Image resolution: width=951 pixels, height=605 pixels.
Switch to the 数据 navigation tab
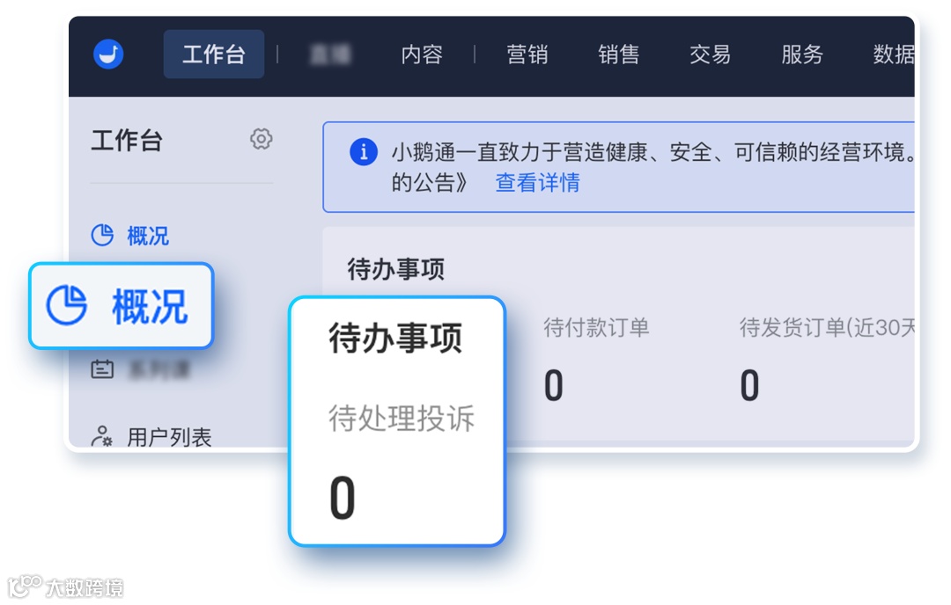coord(894,55)
